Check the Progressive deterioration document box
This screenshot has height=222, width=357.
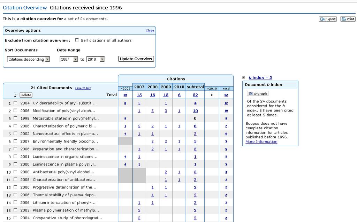[15, 187]
